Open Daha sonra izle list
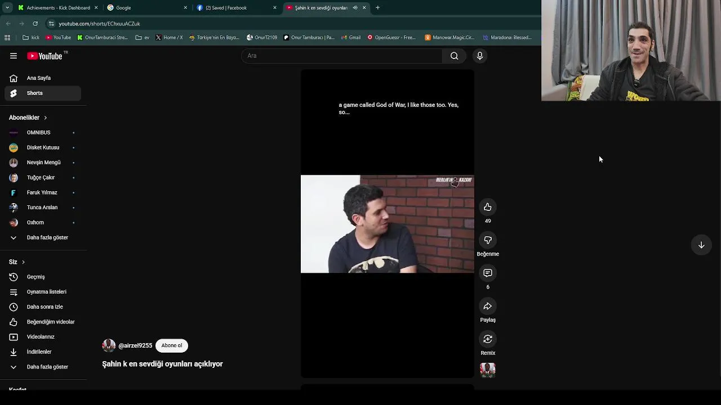 tap(43, 307)
